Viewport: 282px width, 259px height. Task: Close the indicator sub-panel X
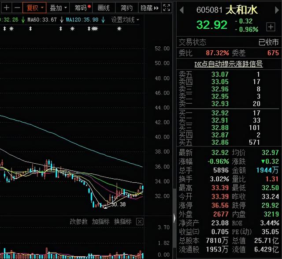tap(140, 222)
